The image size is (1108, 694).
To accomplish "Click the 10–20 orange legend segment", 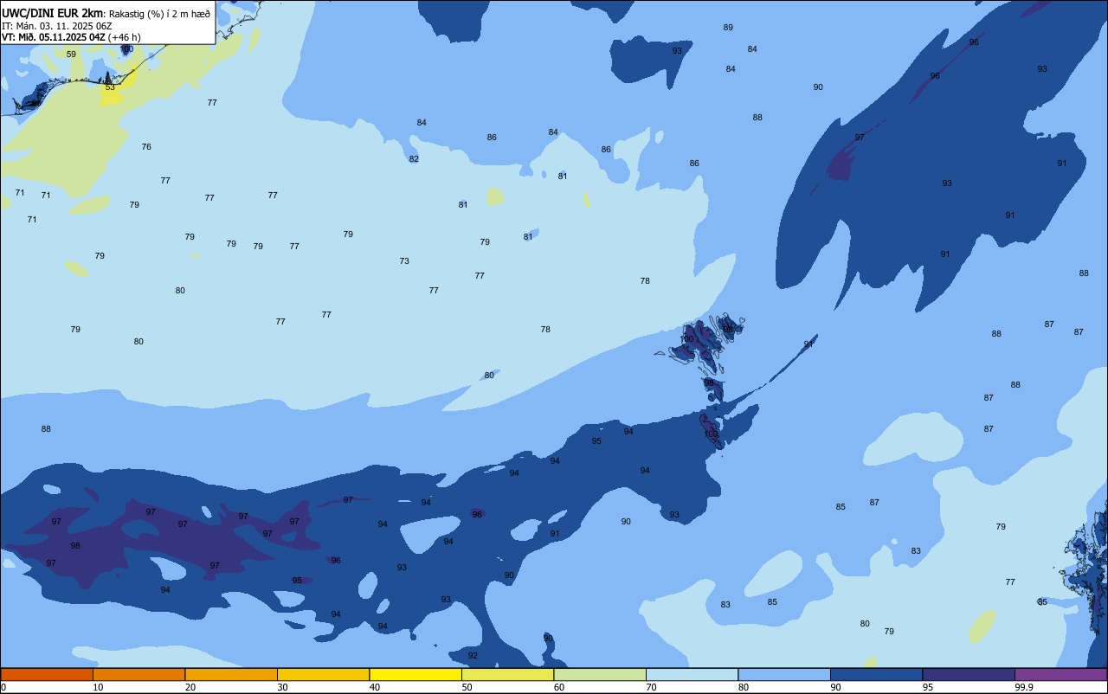I will [138, 674].
